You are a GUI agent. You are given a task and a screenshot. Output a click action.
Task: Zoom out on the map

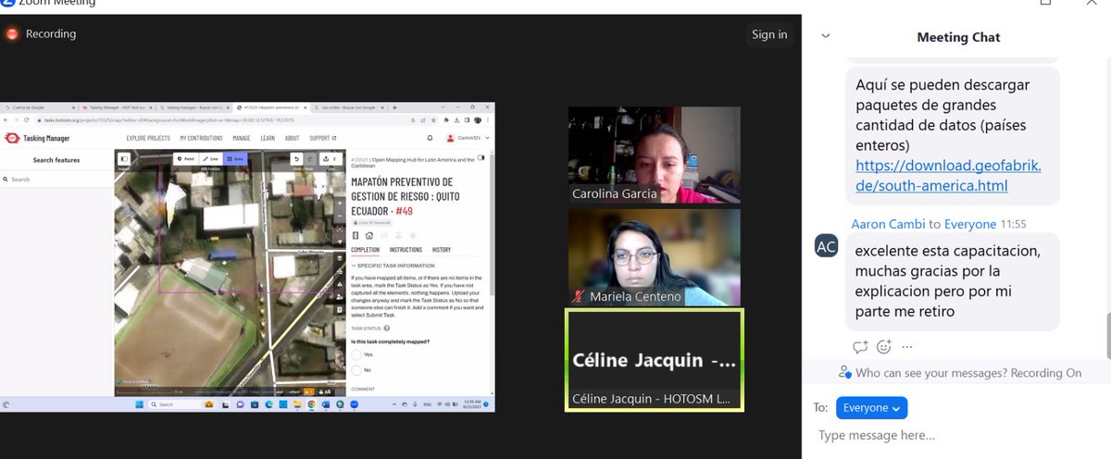tap(340, 216)
